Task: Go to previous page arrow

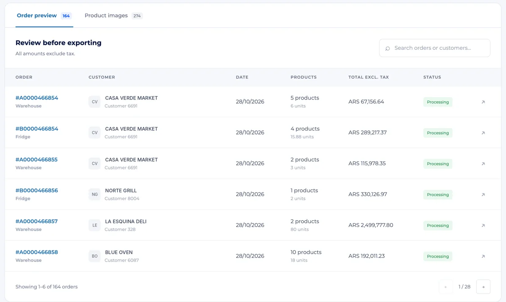Action: point(446,287)
